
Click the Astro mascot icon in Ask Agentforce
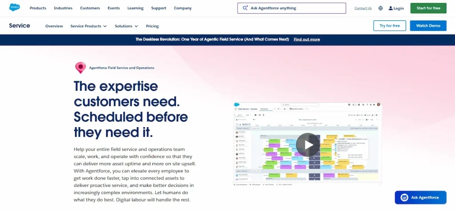pyautogui.click(x=404, y=198)
